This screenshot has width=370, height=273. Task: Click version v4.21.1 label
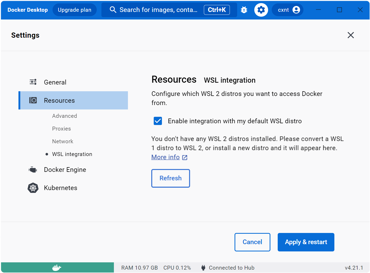tap(354, 268)
